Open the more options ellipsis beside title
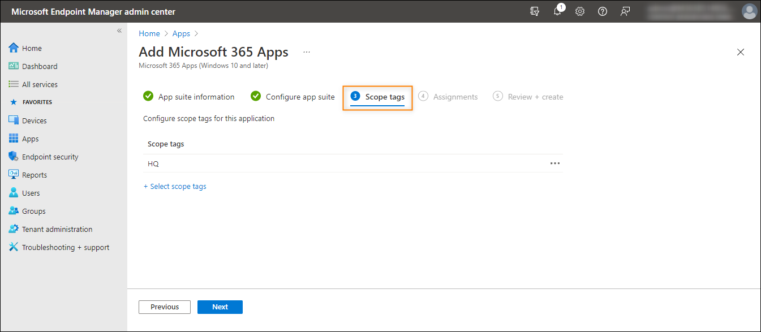This screenshot has width=761, height=332. [x=307, y=52]
